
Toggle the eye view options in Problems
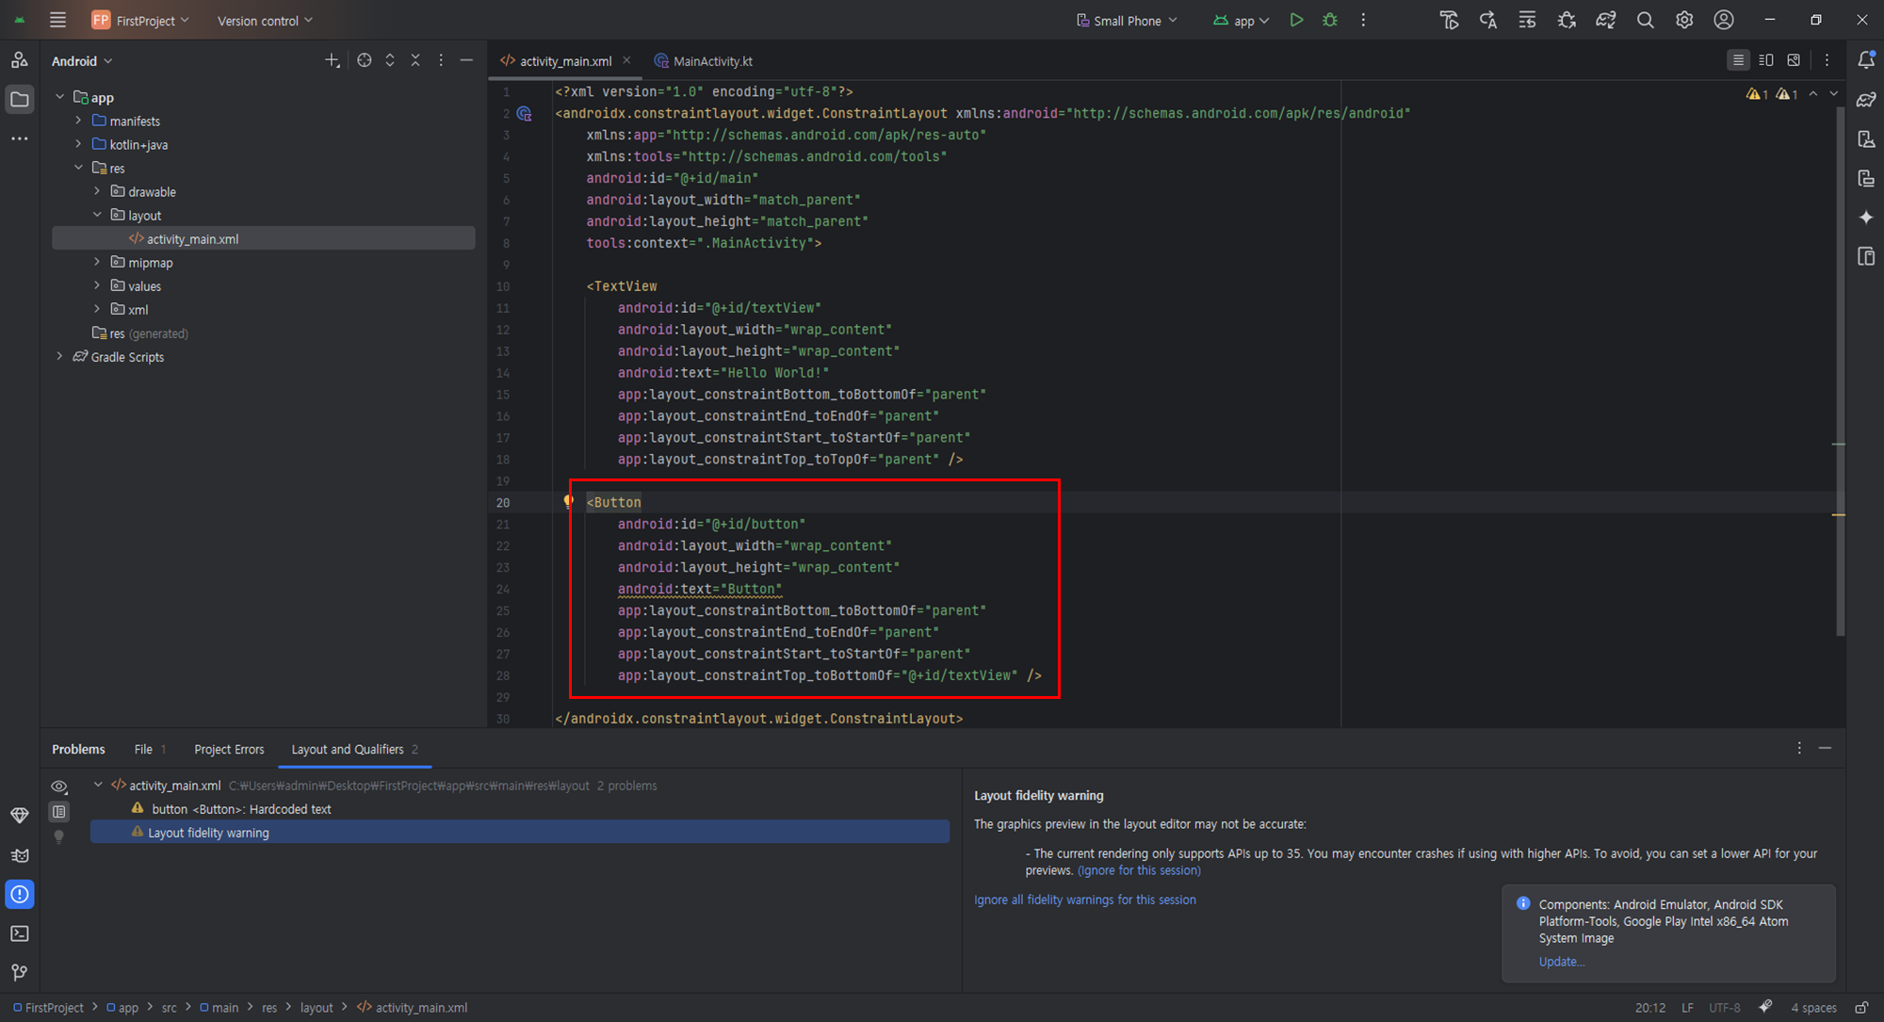point(59,787)
